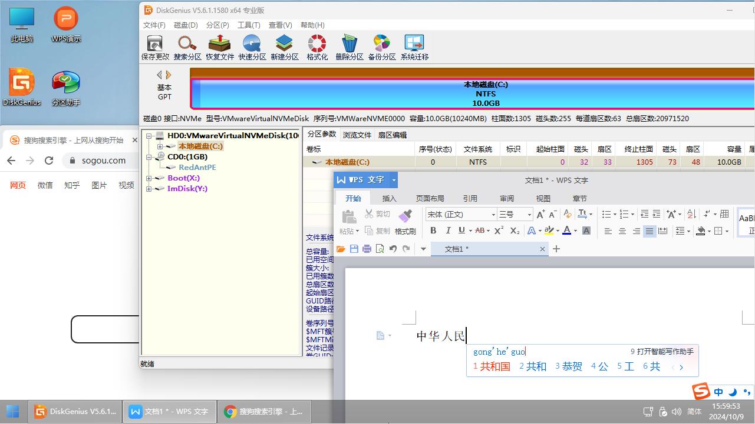Apply subscript formatting
755x424 pixels.
[x=515, y=231]
